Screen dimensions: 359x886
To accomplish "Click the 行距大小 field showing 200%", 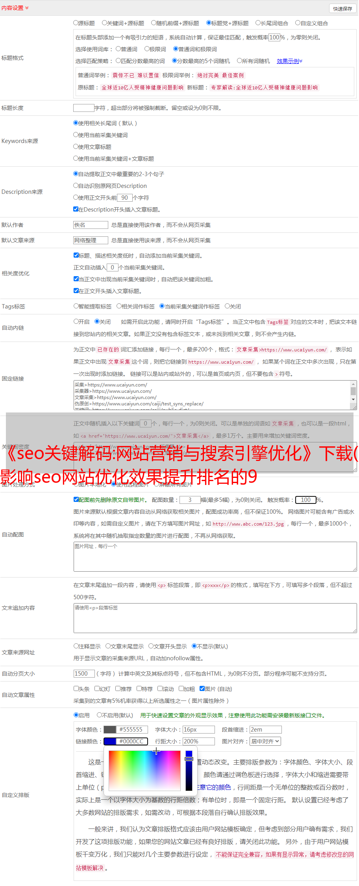I will pos(199,741).
